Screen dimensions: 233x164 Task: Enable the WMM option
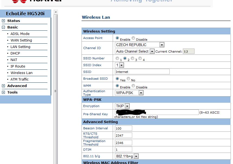pyautogui.click(x=117, y=86)
